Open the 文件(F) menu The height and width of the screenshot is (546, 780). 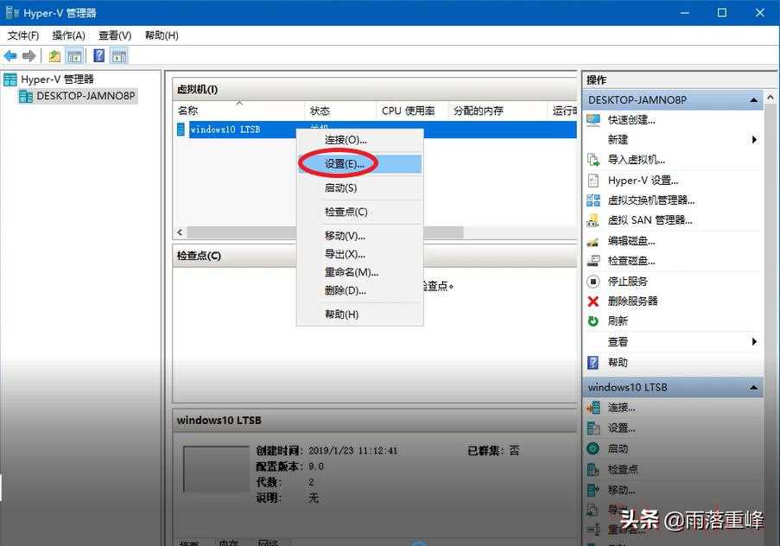(x=22, y=35)
